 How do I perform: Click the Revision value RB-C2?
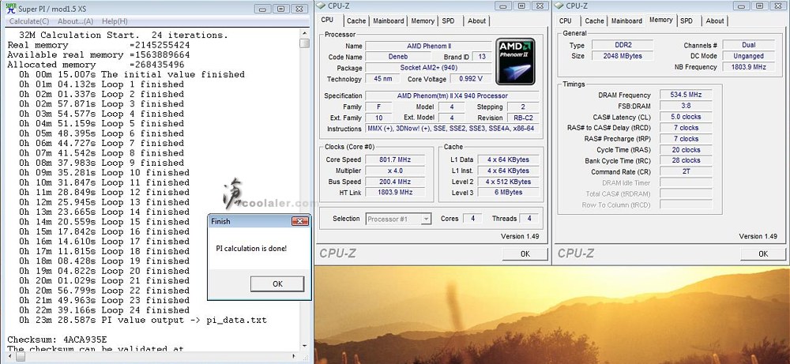(522, 118)
